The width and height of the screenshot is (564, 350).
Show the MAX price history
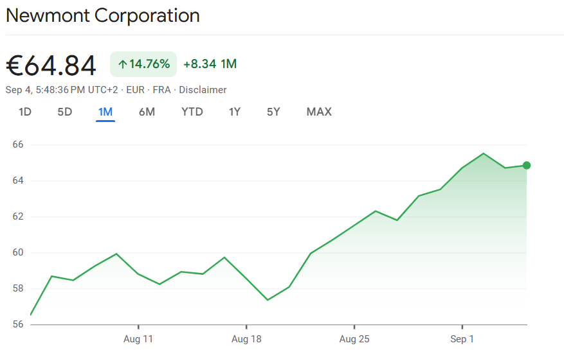point(319,112)
